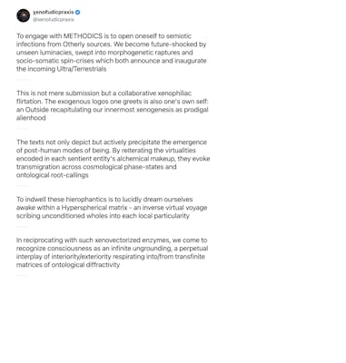Visit the @xenoludicpraxis handle
The image size is (346, 363).
point(54,20)
